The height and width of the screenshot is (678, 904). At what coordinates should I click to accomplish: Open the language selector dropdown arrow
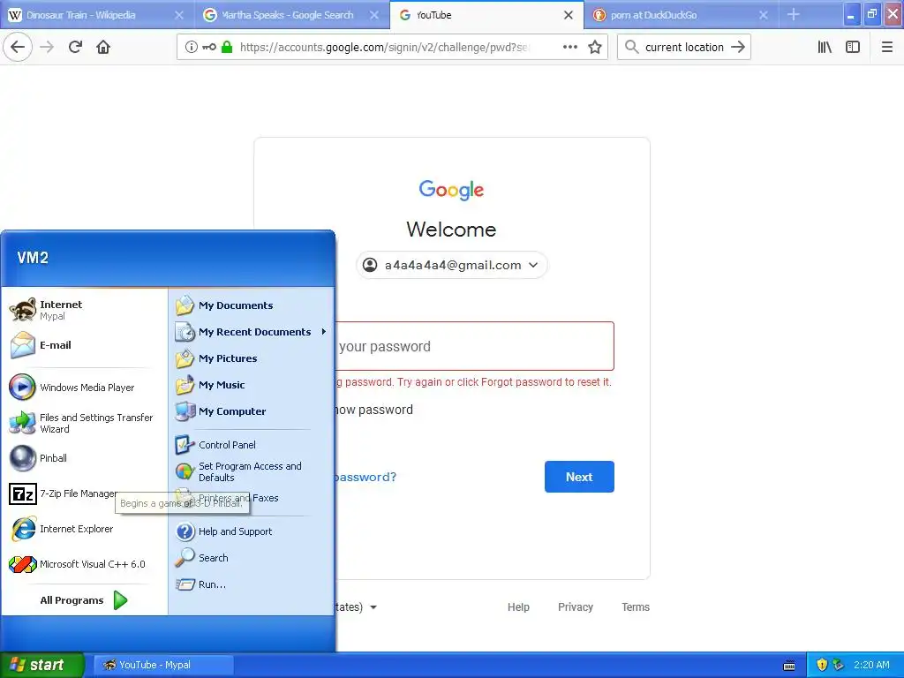[373, 607]
